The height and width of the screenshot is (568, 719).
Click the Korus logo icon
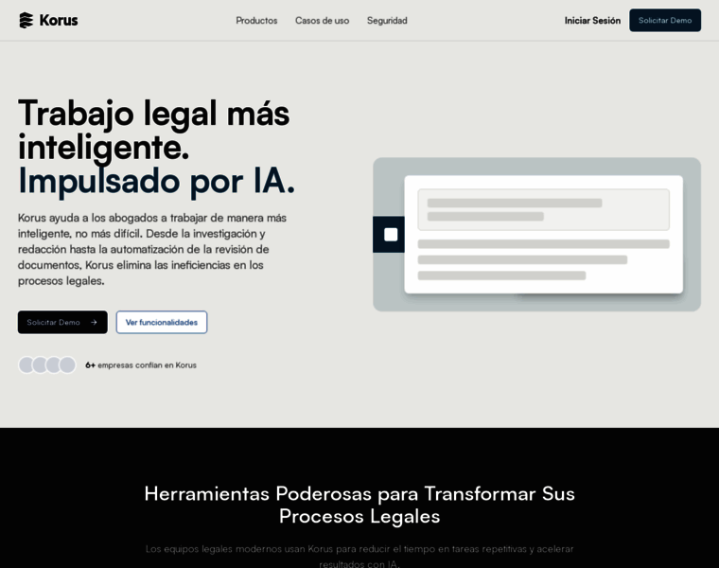(26, 20)
